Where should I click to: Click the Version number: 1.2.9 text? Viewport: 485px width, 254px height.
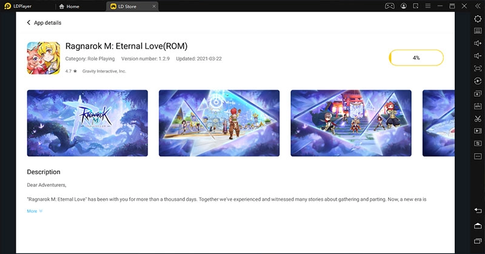coord(145,59)
